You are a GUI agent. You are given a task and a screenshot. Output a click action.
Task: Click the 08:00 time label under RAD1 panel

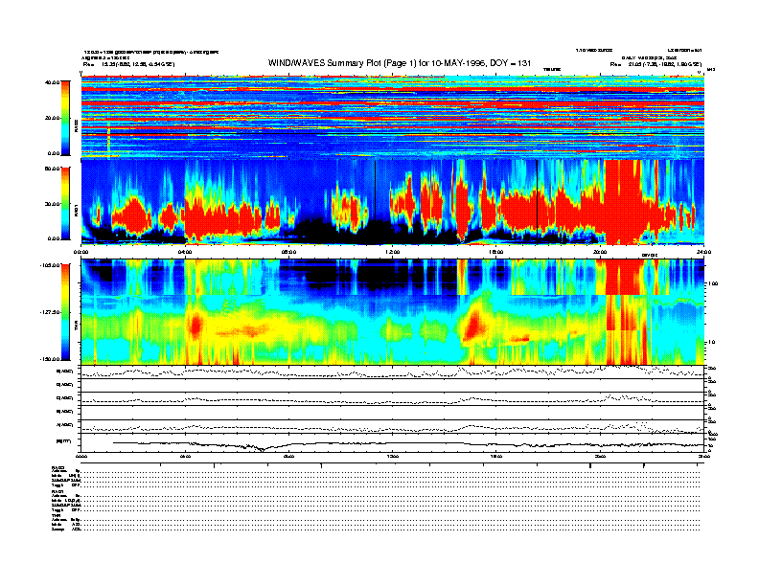coord(288,252)
